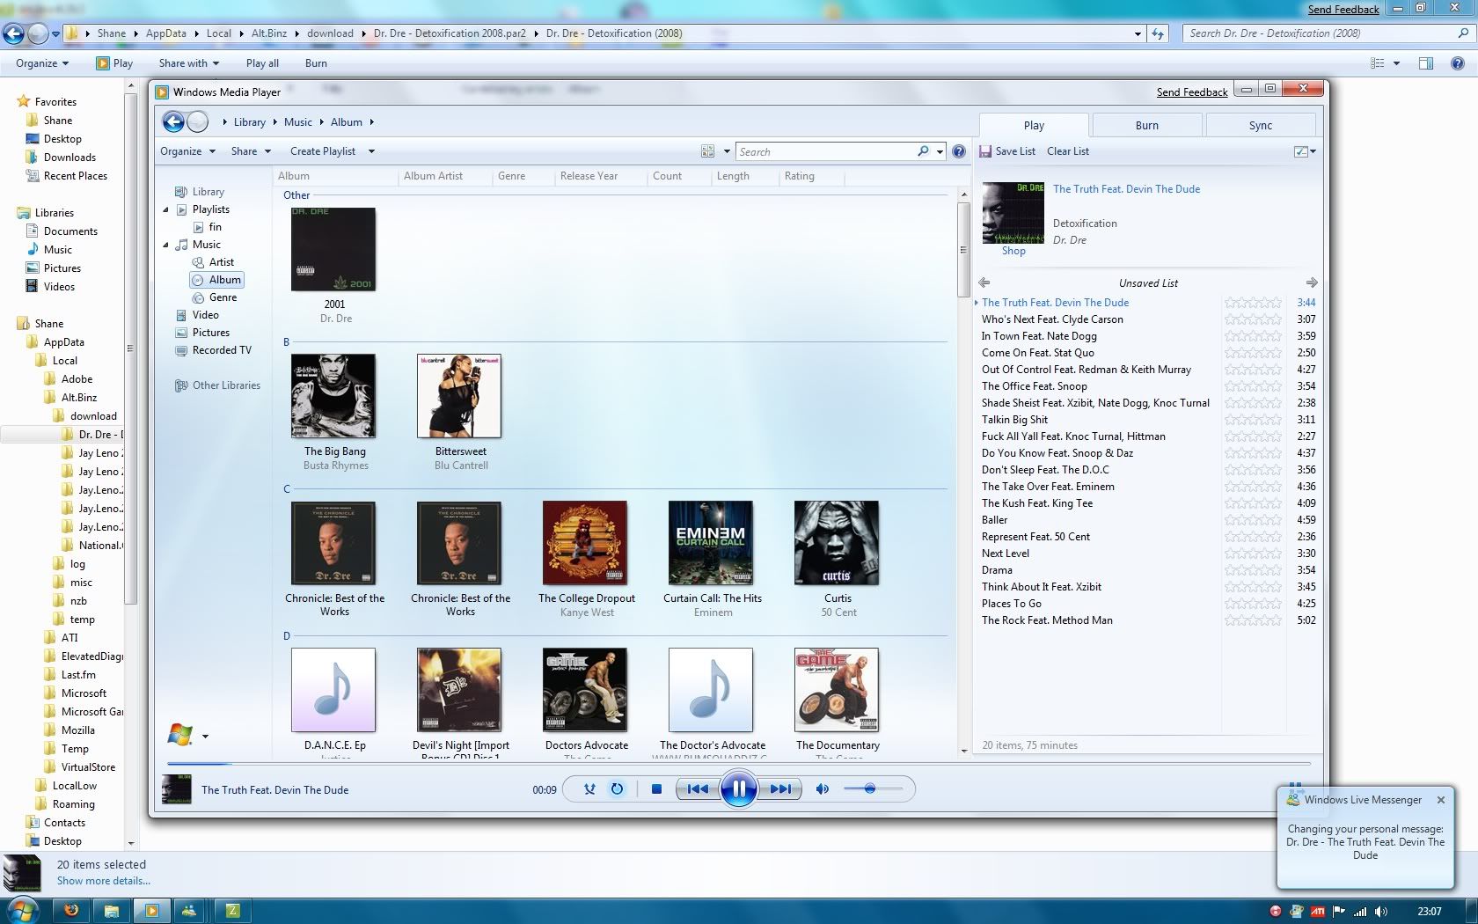1478x924 pixels.
Task: Click the Search box in Media Player
Action: (825, 151)
